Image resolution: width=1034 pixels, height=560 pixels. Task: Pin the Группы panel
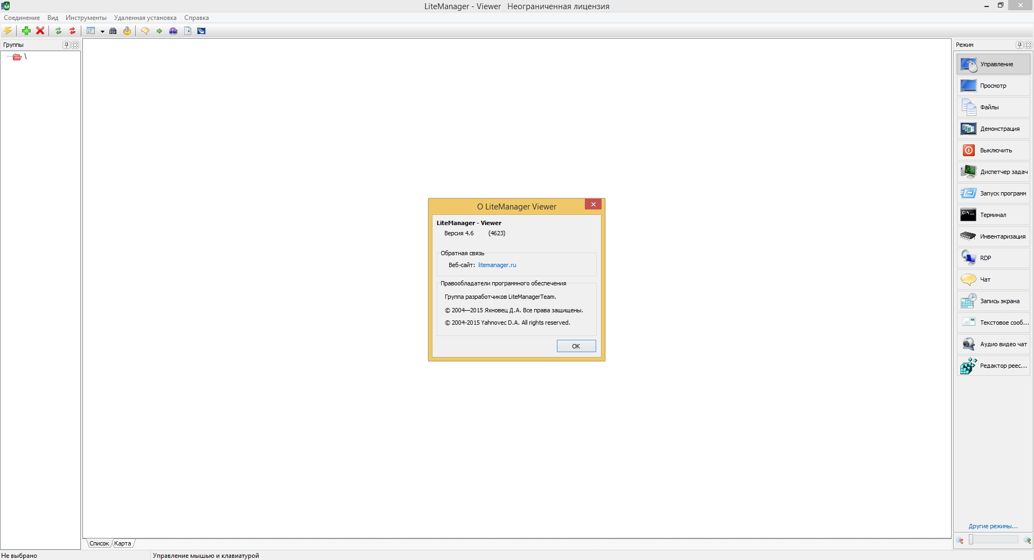tap(66, 45)
